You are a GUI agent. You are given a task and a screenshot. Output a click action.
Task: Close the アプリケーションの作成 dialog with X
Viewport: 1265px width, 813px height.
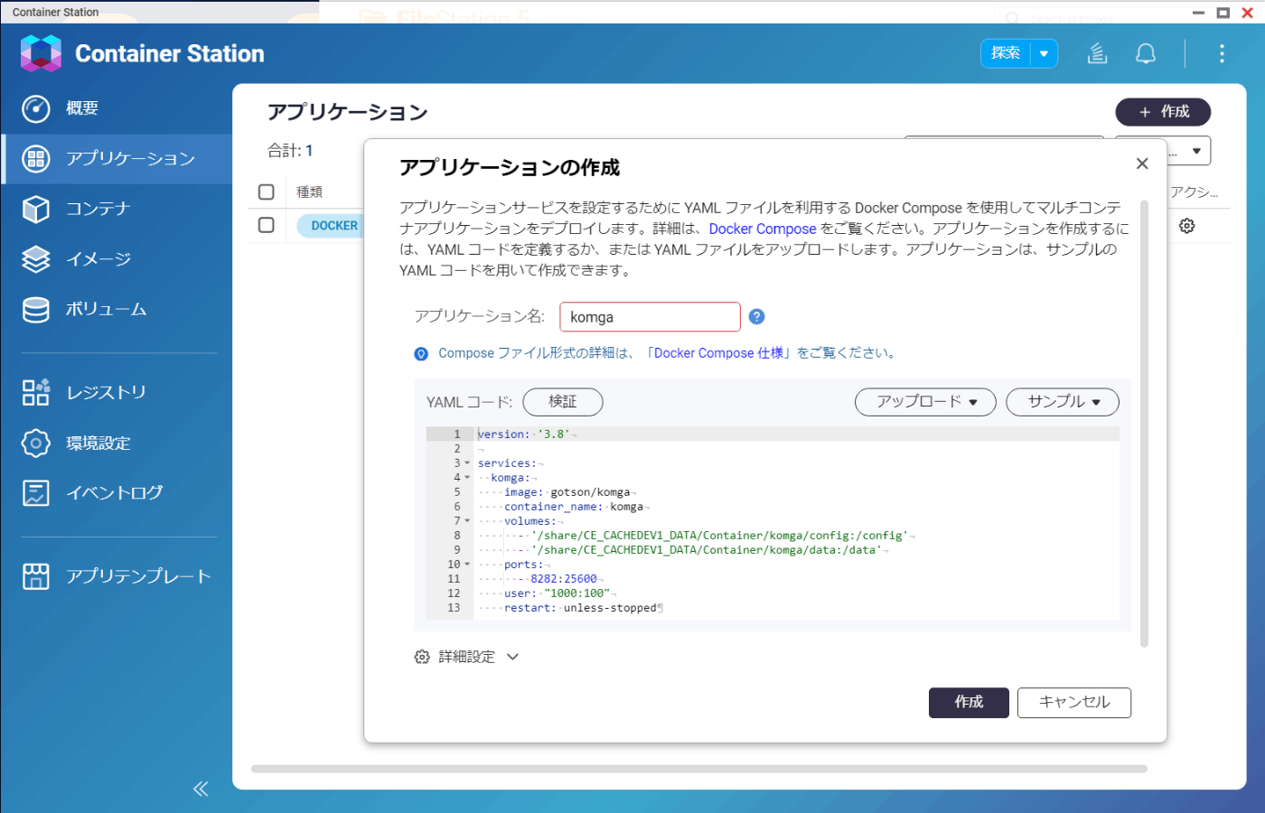1142,164
